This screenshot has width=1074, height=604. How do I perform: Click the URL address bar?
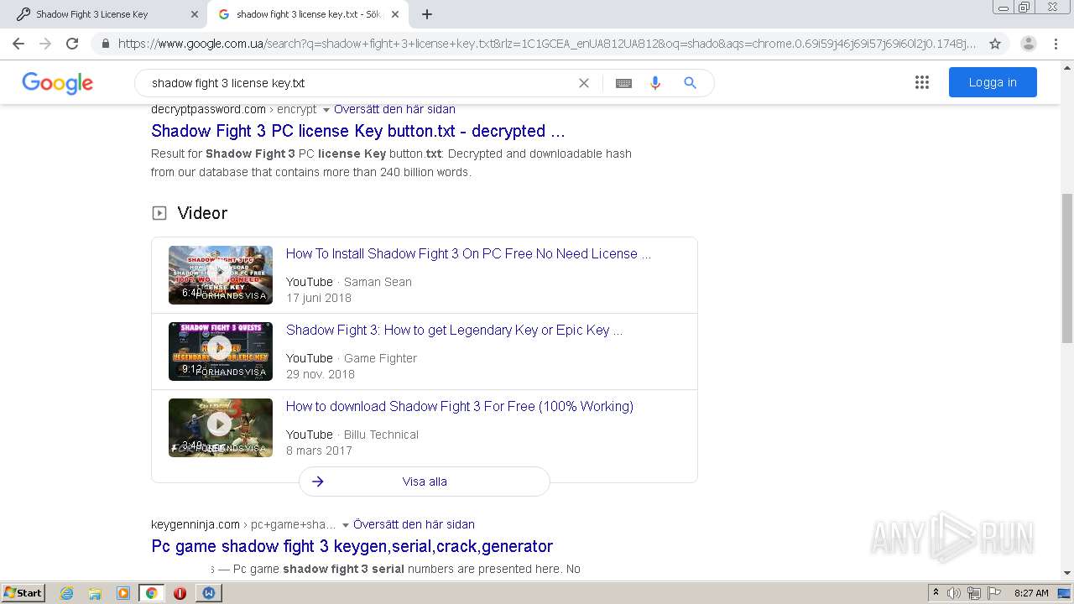[546, 44]
